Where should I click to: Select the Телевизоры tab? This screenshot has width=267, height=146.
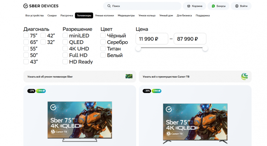pyautogui.click(x=84, y=16)
